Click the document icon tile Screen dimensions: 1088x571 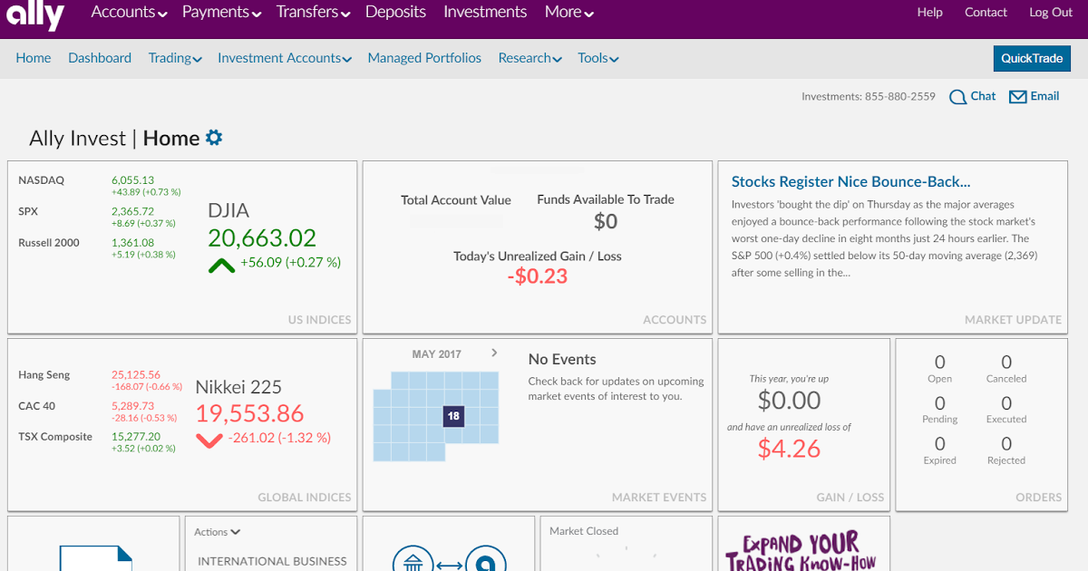[94, 557]
